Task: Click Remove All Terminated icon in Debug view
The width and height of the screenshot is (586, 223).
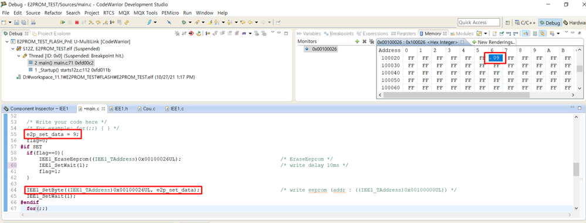Action: pos(177,33)
